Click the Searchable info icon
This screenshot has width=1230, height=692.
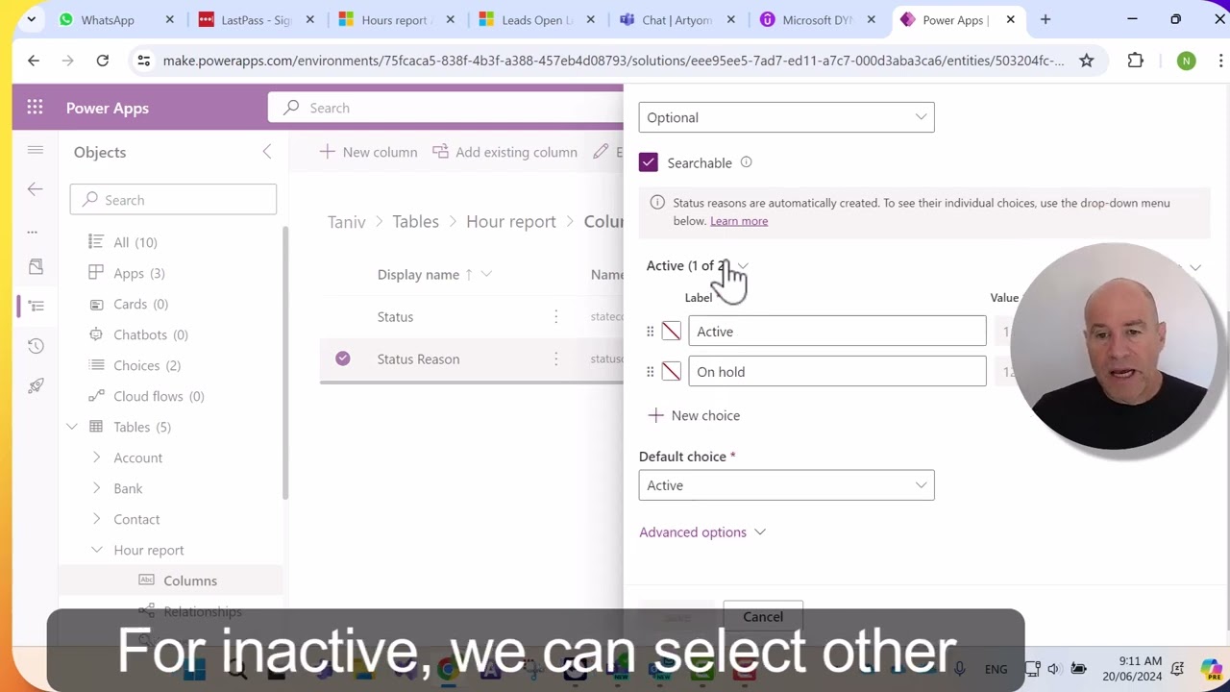746,162
